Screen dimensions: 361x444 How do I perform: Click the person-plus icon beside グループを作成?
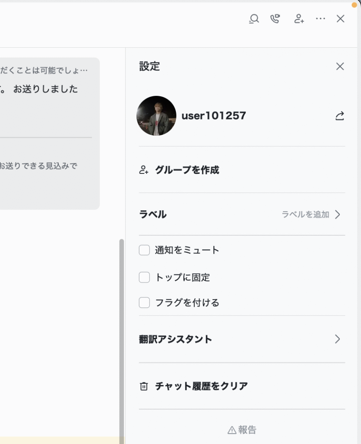[144, 170]
